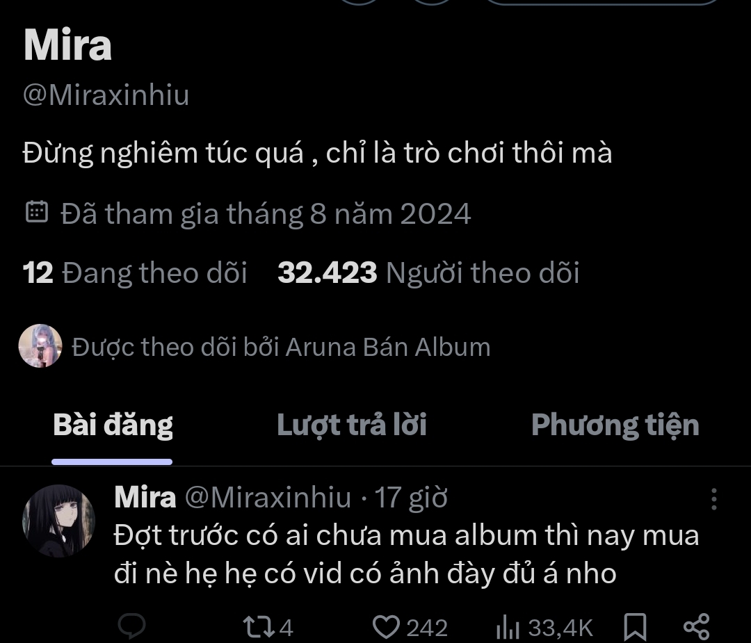
Task: Tap the Aruna Bán Album follower avatar
Action: [40, 345]
